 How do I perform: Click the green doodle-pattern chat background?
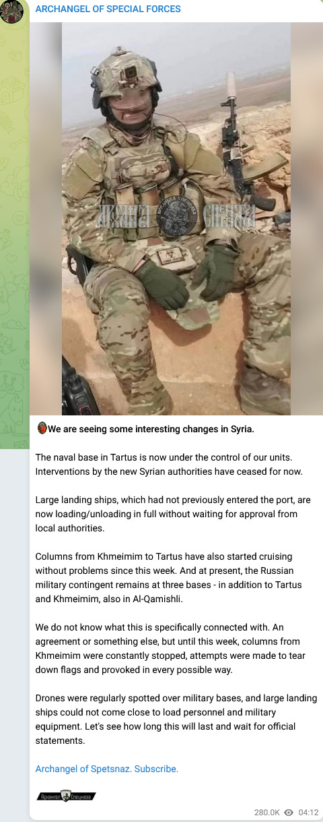click(14, 236)
